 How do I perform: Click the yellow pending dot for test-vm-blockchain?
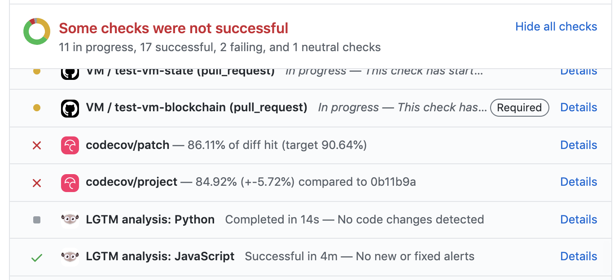tap(37, 108)
